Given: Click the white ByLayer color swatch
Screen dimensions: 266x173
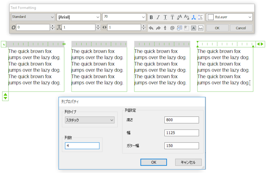Looking at the screenshot, I should click(211, 17).
